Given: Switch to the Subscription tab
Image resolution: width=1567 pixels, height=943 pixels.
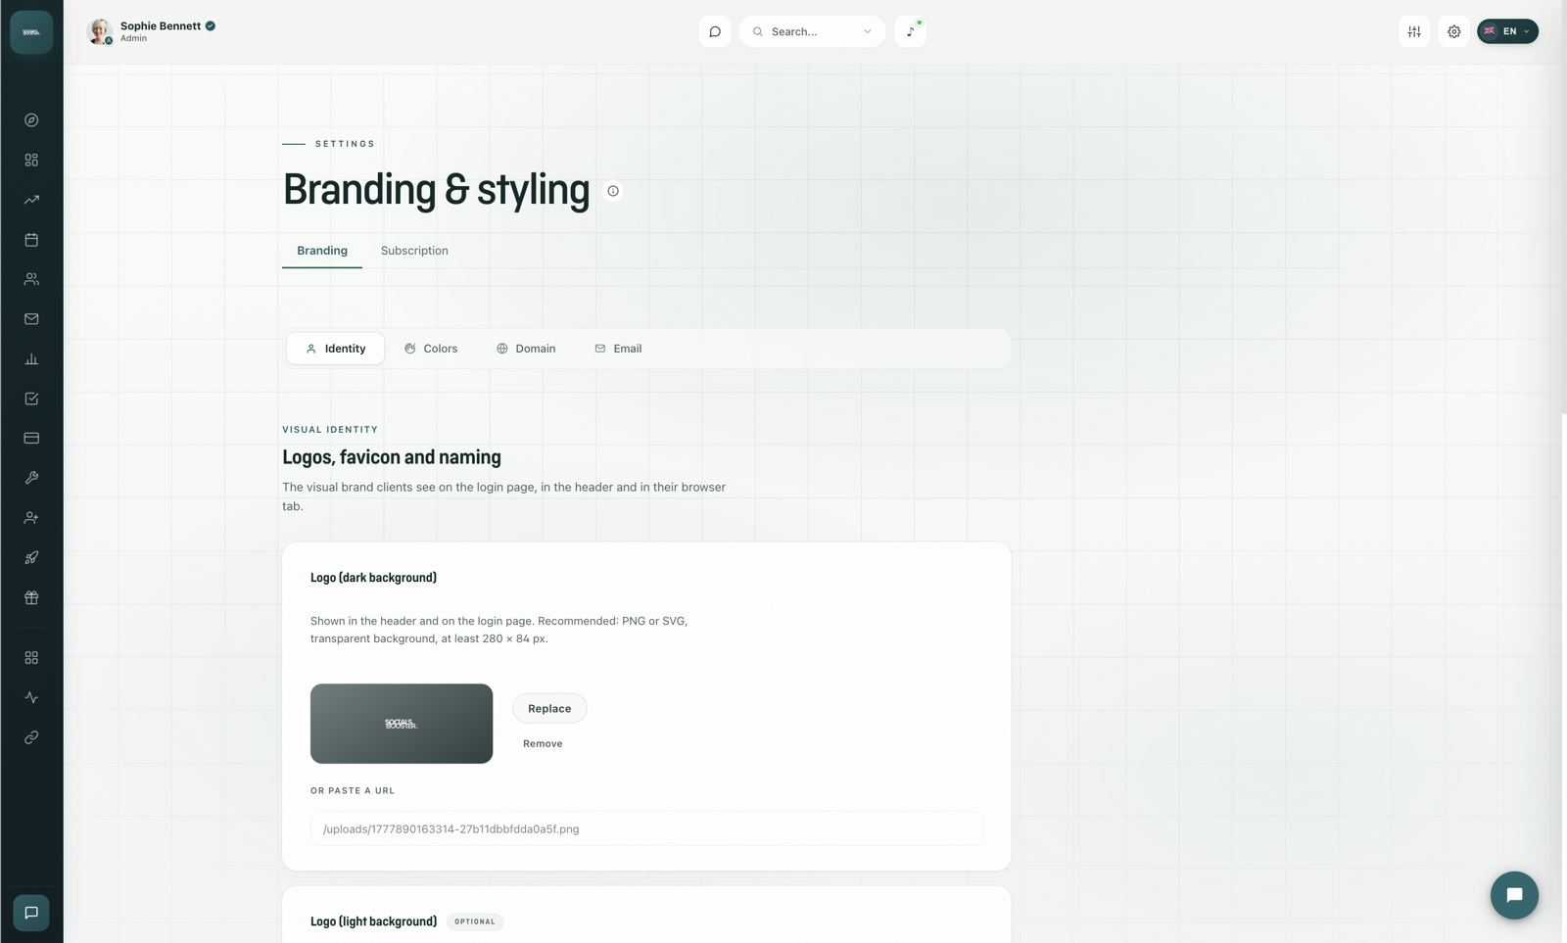Looking at the screenshot, I should pyautogui.click(x=414, y=251).
